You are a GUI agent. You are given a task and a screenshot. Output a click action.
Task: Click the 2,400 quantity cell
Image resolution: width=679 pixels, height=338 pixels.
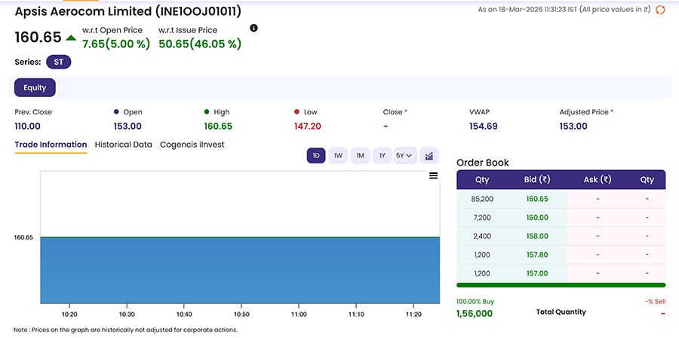482,236
